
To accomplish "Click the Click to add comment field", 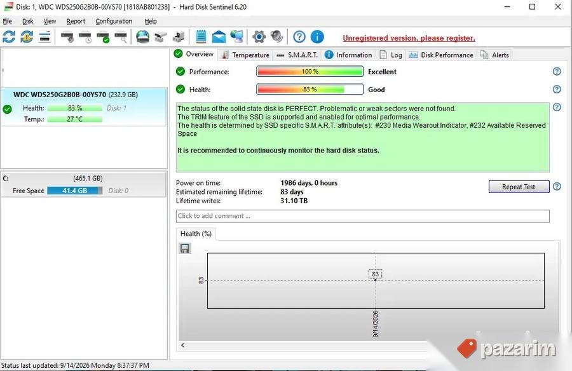I will (363, 216).
